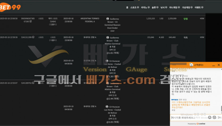Copy bet ID ending in 67285
222x126 pixels.
[x=31, y=21]
